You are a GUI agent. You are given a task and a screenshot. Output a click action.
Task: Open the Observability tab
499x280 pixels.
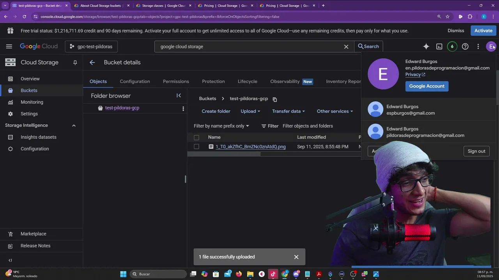(x=291, y=81)
